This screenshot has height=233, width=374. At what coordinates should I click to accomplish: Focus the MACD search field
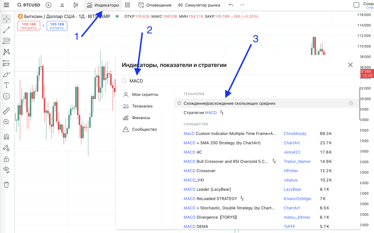[238, 81]
